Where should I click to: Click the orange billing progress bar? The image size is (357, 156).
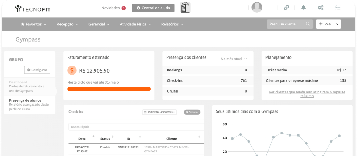[109, 89]
